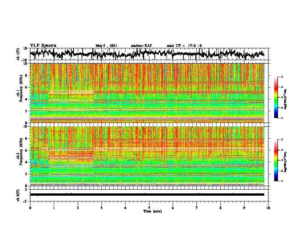
Task: Click time axis tick label "9"
Action: (x=244, y=208)
